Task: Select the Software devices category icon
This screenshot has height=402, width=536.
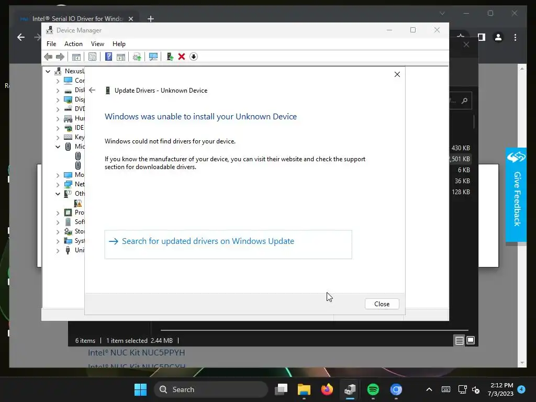Action: click(68, 222)
